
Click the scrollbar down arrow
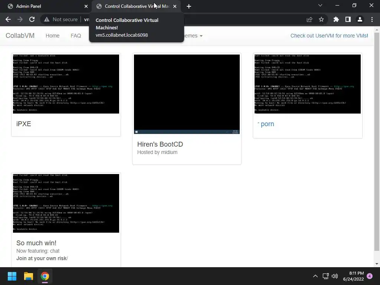(377, 264)
